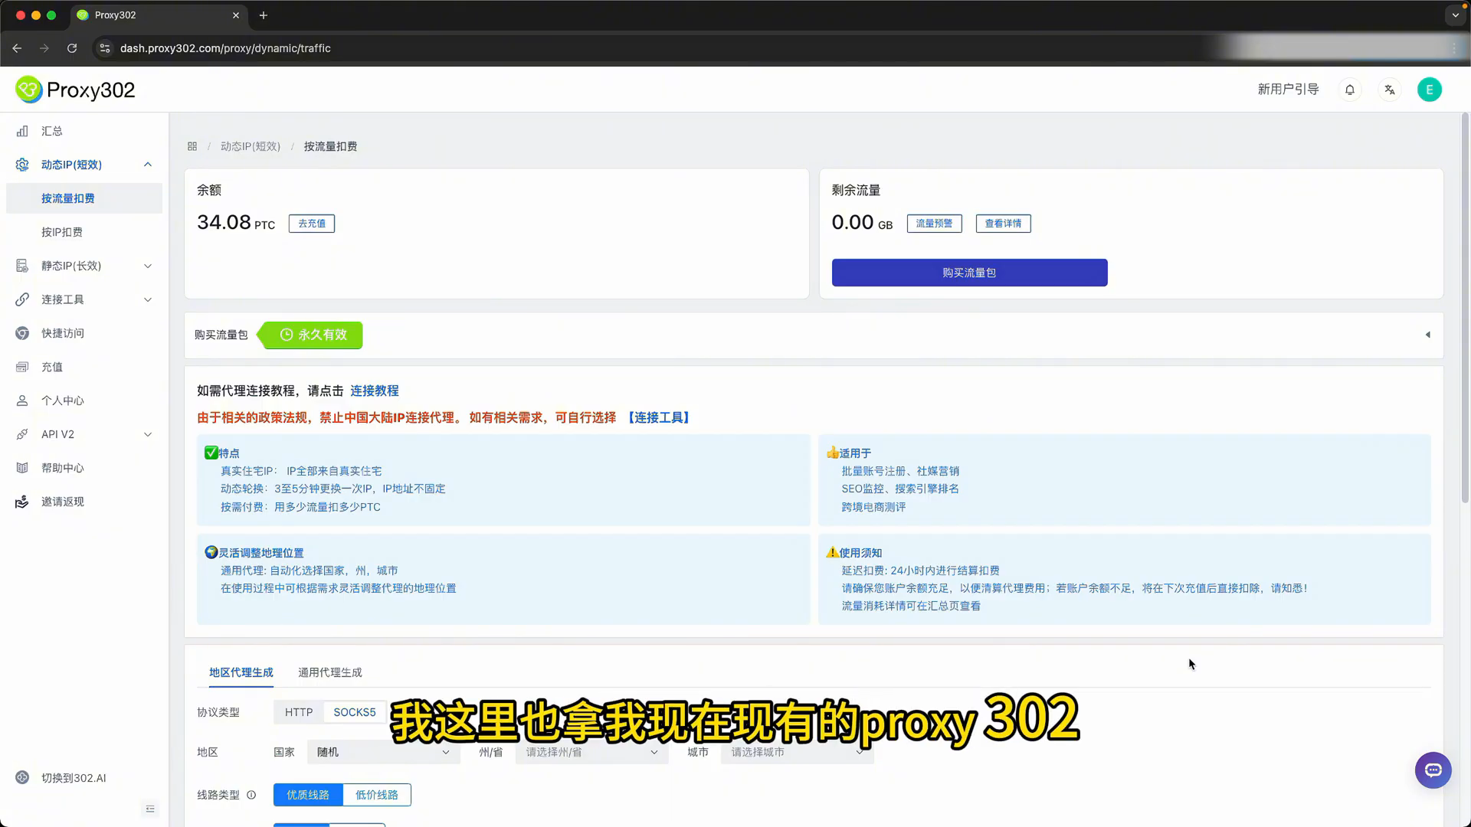Click the 静态IP server icon
Viewport: 1471px width, 827px height.
click(x=22, y=266)
